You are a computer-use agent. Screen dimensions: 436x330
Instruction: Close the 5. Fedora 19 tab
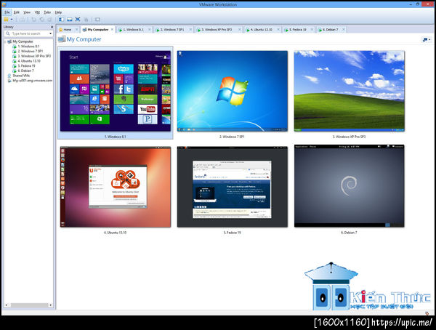(312, 30)
